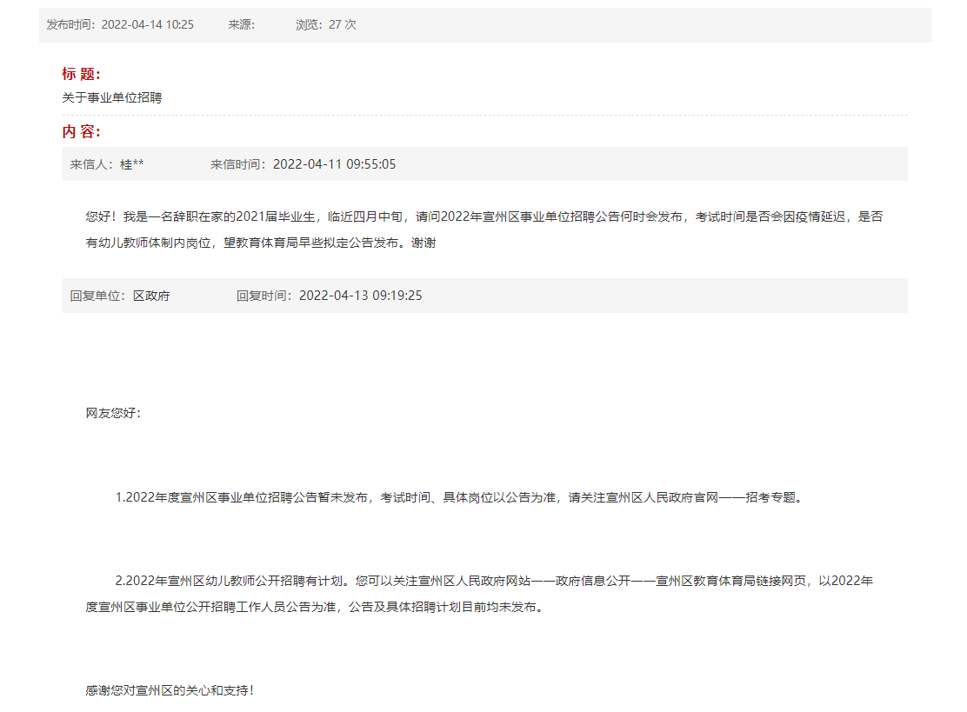Click the view count '浏览: 27 次'

(325, 24)
